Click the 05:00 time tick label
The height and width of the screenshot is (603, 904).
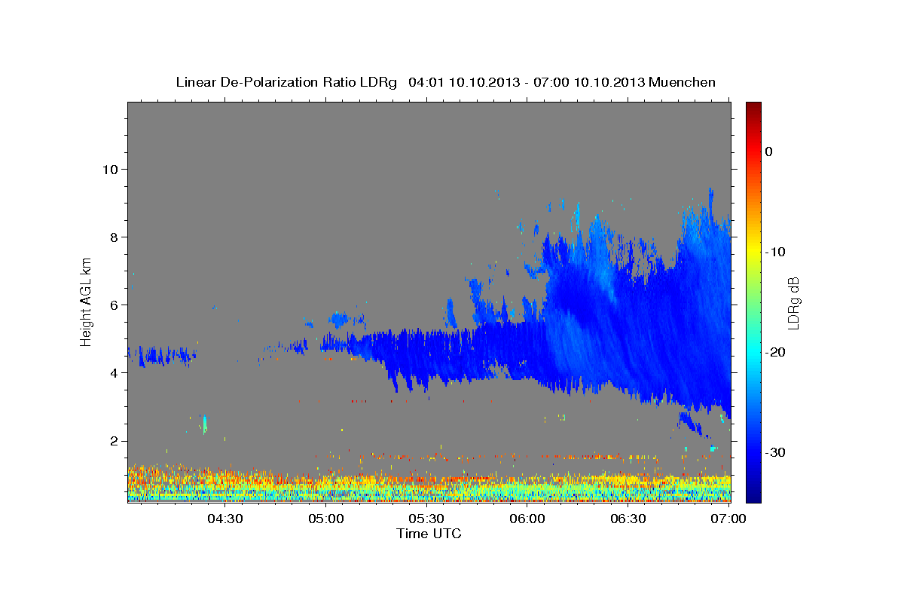coord(326,519)
